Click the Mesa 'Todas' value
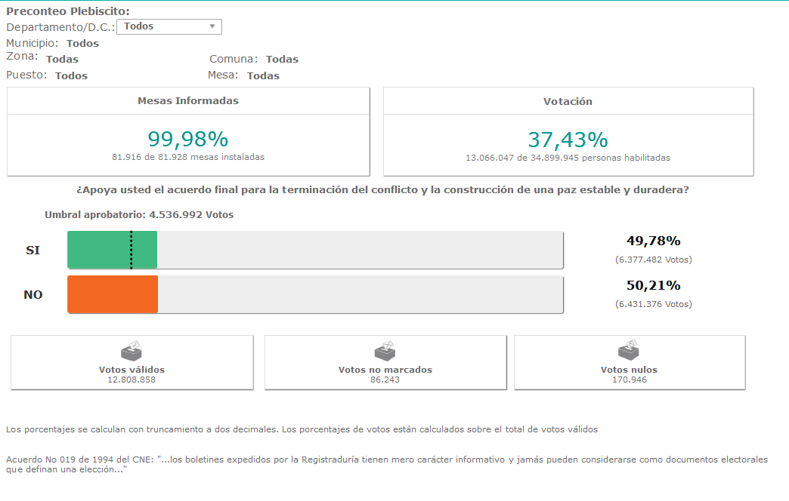 pos(263,75)
